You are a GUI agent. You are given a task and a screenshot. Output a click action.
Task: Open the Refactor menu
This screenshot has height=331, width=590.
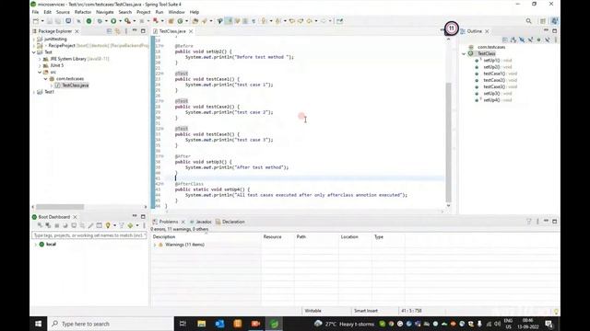[83, 12]
